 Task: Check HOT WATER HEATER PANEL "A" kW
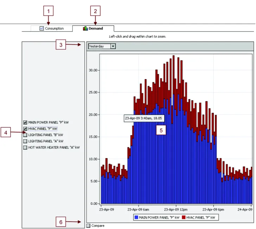point(25,147)
